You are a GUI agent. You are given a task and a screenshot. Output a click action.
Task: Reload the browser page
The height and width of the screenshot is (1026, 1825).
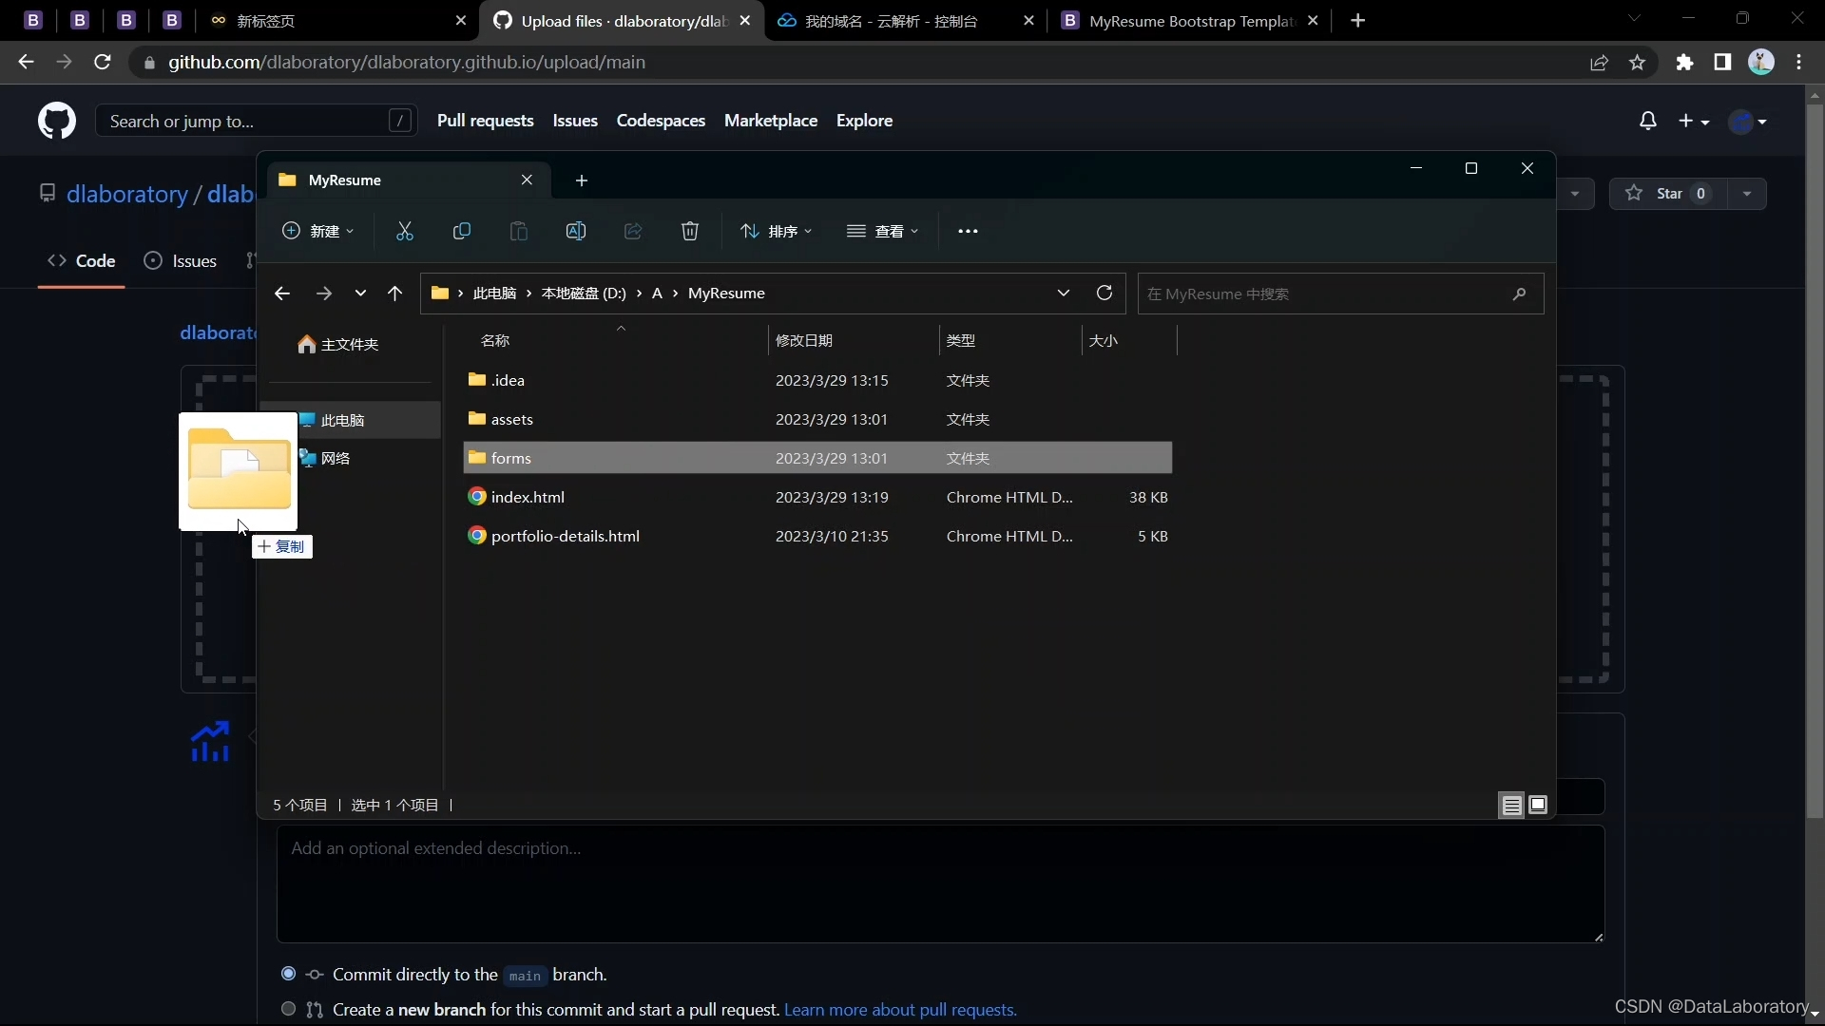(x=103, y=62)
